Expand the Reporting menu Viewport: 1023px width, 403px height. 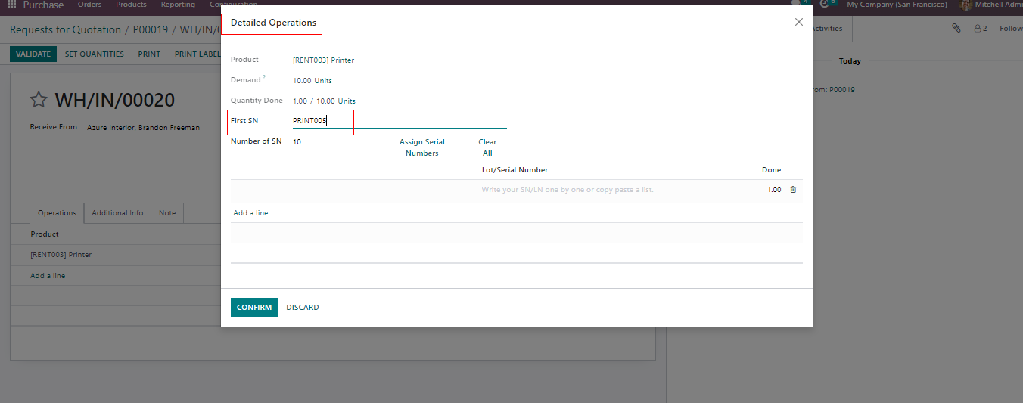(178, 5)
